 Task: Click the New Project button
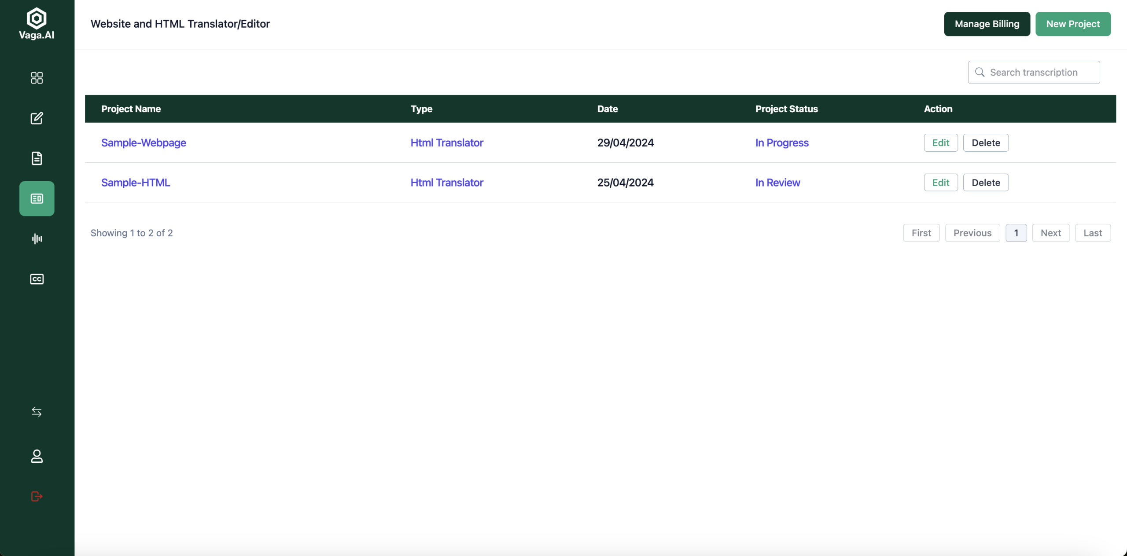pos(1073,24)
